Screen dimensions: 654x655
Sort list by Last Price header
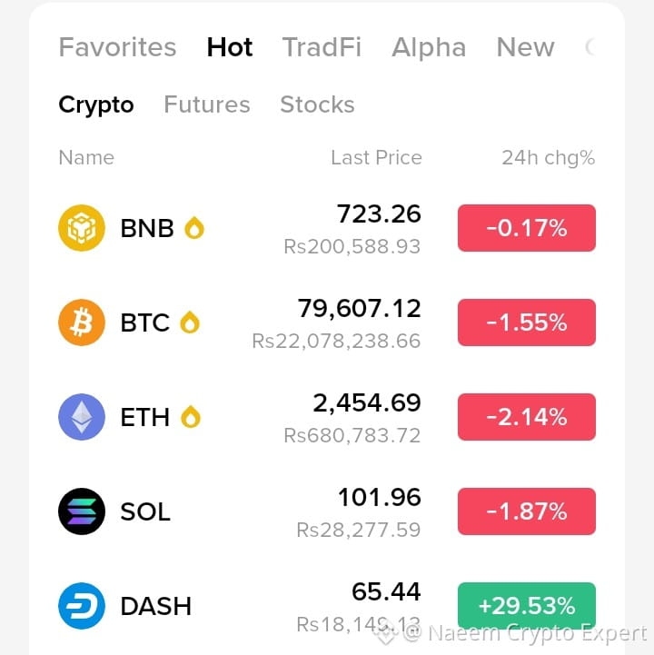376,157
